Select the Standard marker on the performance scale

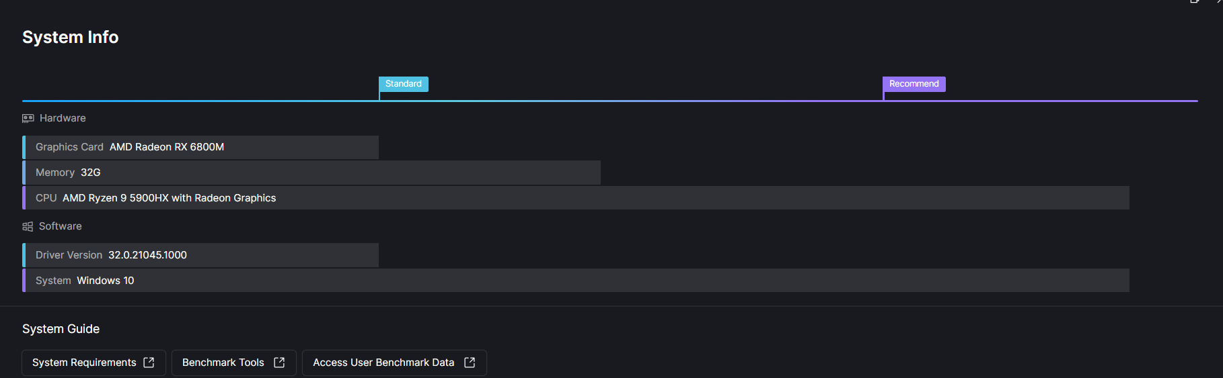pos(404,84)
